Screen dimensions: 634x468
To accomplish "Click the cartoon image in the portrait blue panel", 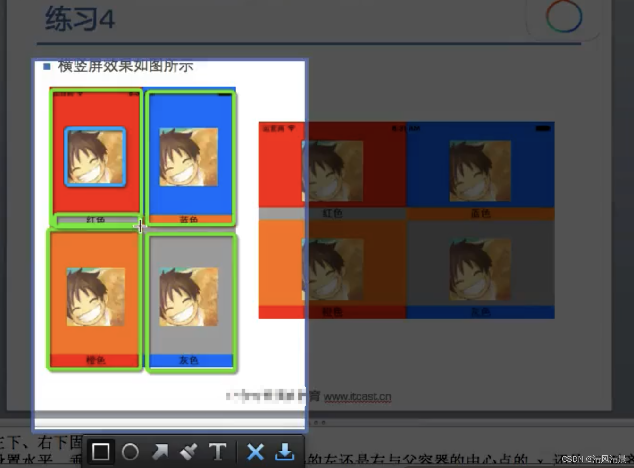I will tap(189, 157).
